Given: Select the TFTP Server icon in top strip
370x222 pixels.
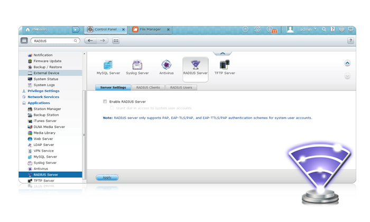Looking at the screenshot, I should pyautogui.click(x=225, y=66).
